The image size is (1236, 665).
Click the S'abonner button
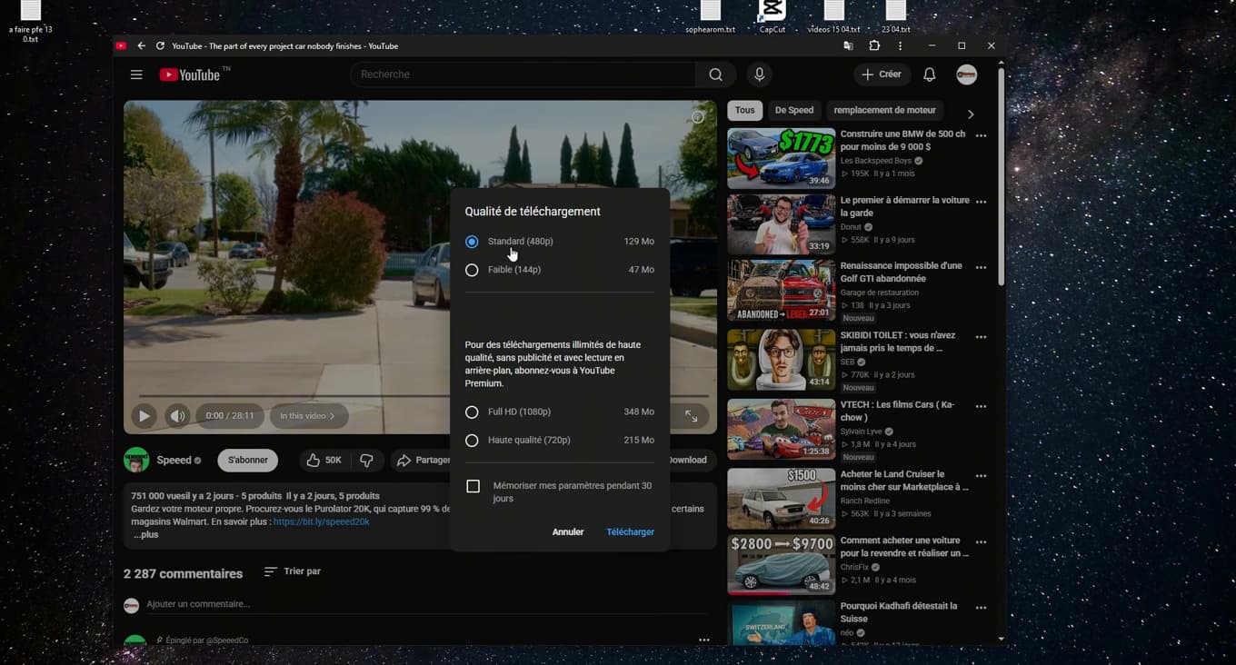coord(248,461)
